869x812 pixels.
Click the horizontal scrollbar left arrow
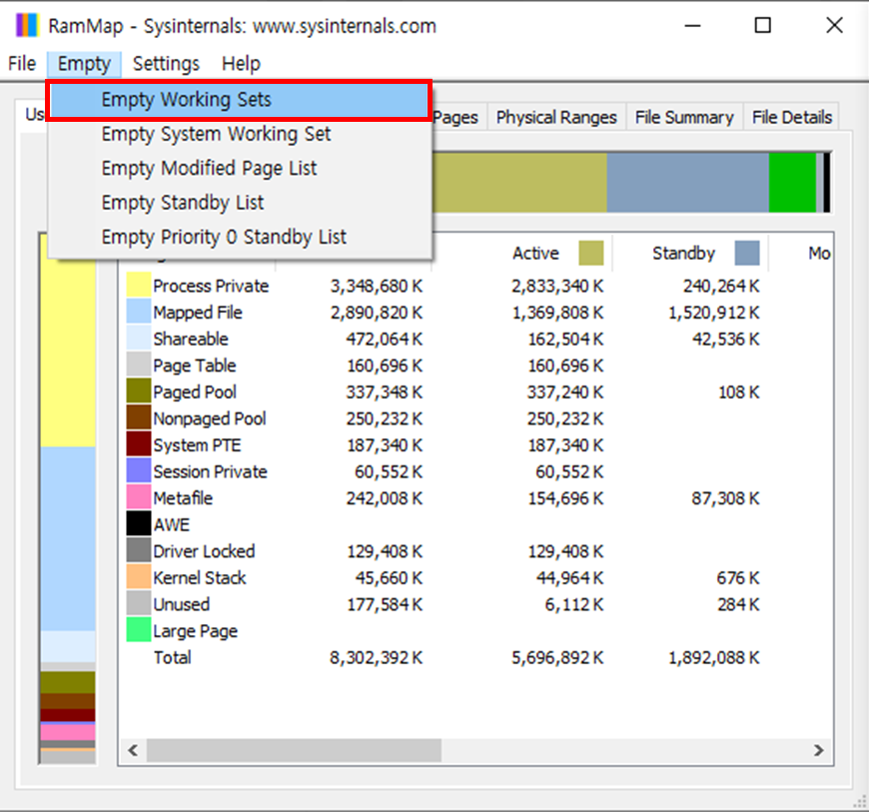[x=133, y=750]
